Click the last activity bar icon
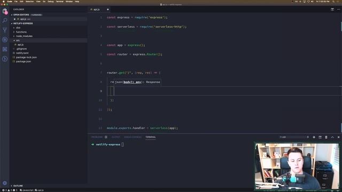Image resolution: width=342 pixels, height=192 pixels. click(x=5, y=59)
